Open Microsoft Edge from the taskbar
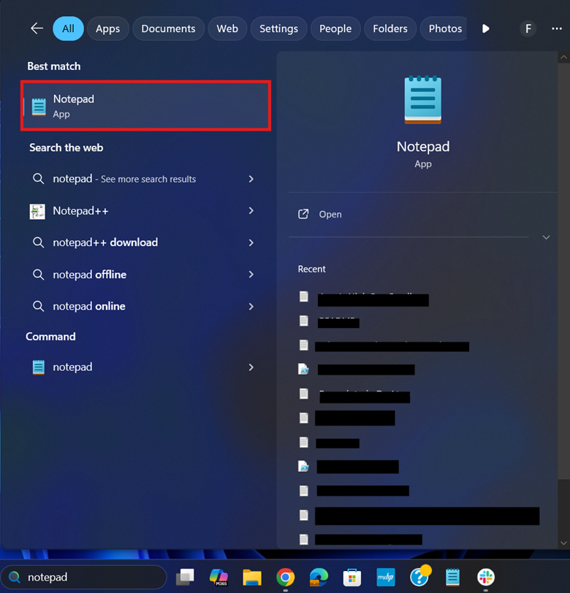This screenshot has height=593, width=570. pos(319,577)
